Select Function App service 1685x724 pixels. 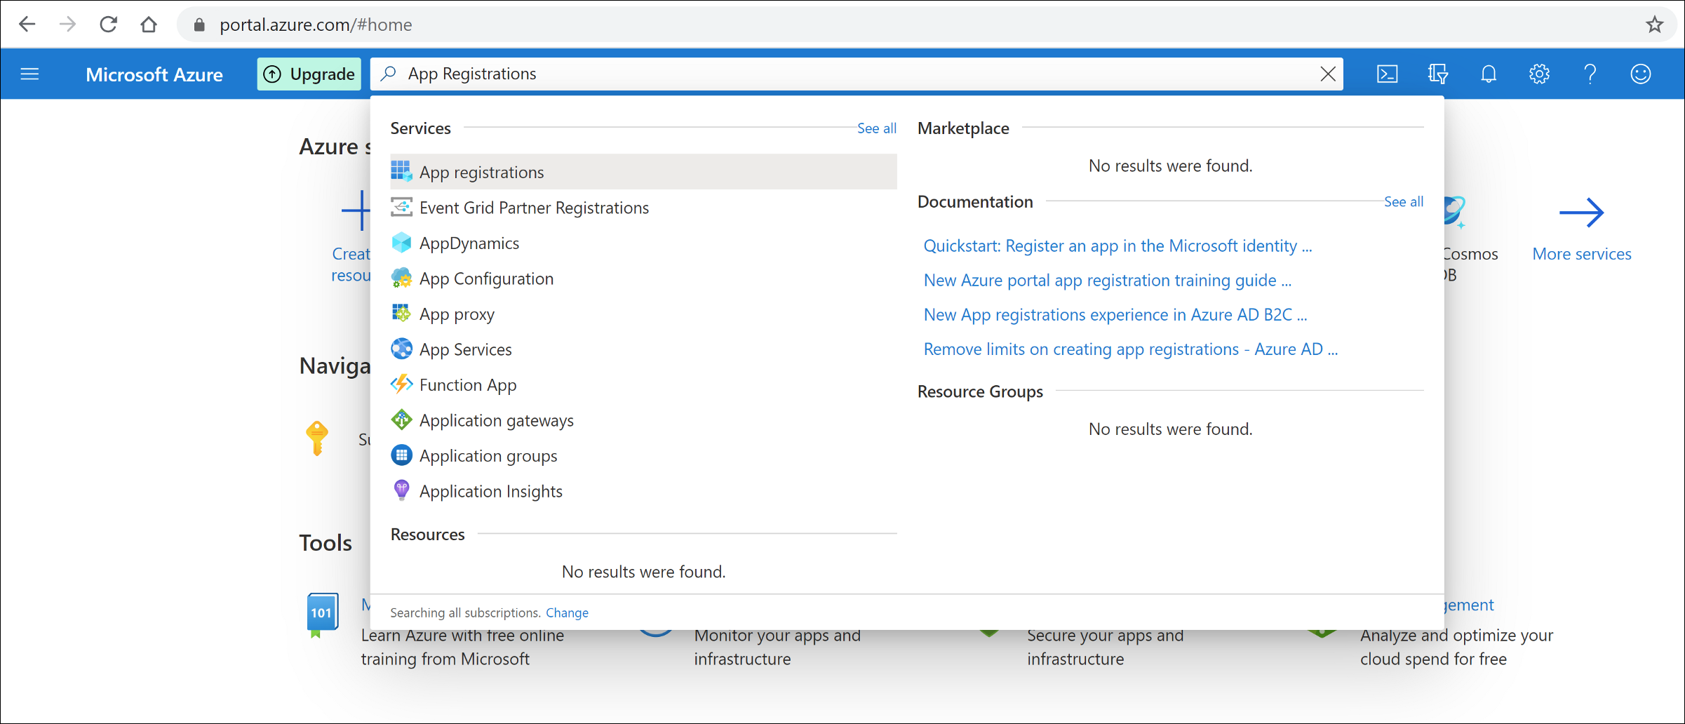643,384
